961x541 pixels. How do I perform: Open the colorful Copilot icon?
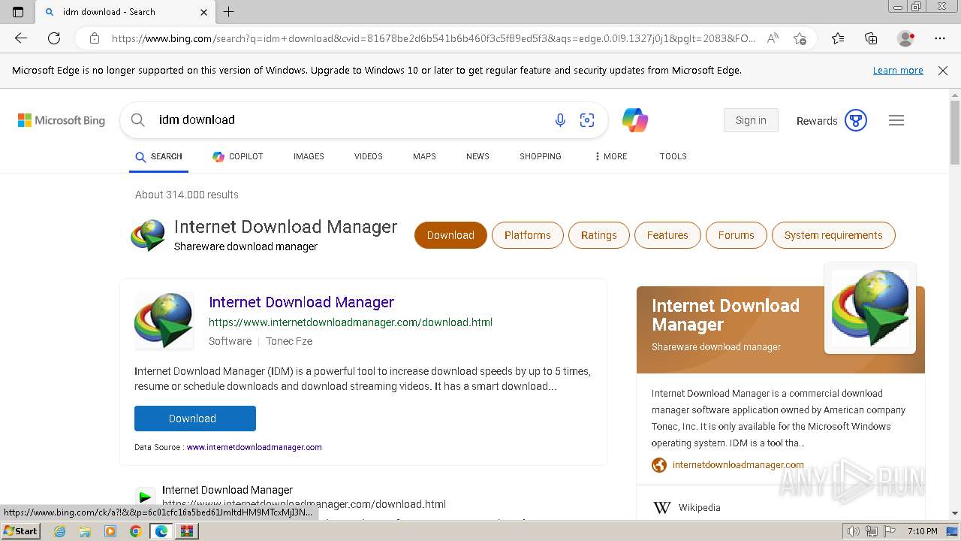coord(634,120)
